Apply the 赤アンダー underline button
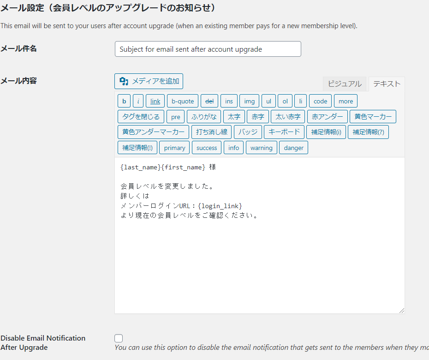Image resolution: width=429 pixels, height=360 pixels. [327, 117]
